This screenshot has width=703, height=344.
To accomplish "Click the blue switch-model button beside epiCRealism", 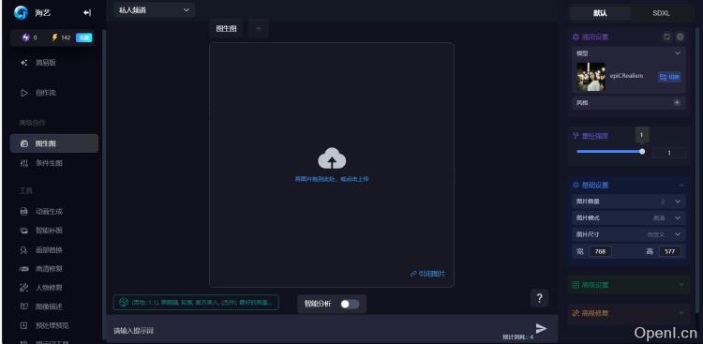I will (x=669, y=77).
